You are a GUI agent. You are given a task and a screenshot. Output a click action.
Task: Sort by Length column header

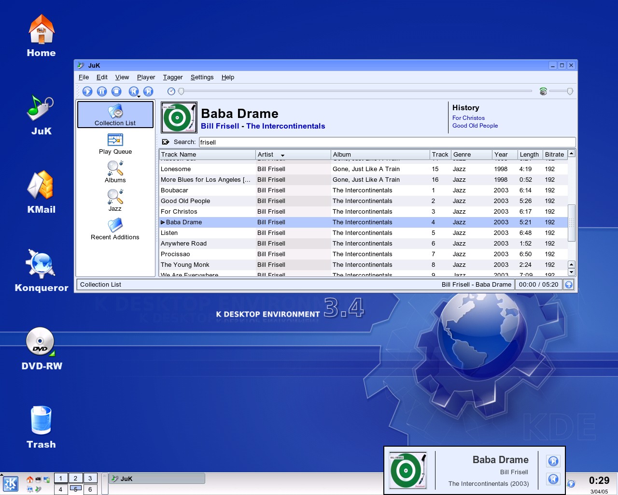tap(530, 155)
